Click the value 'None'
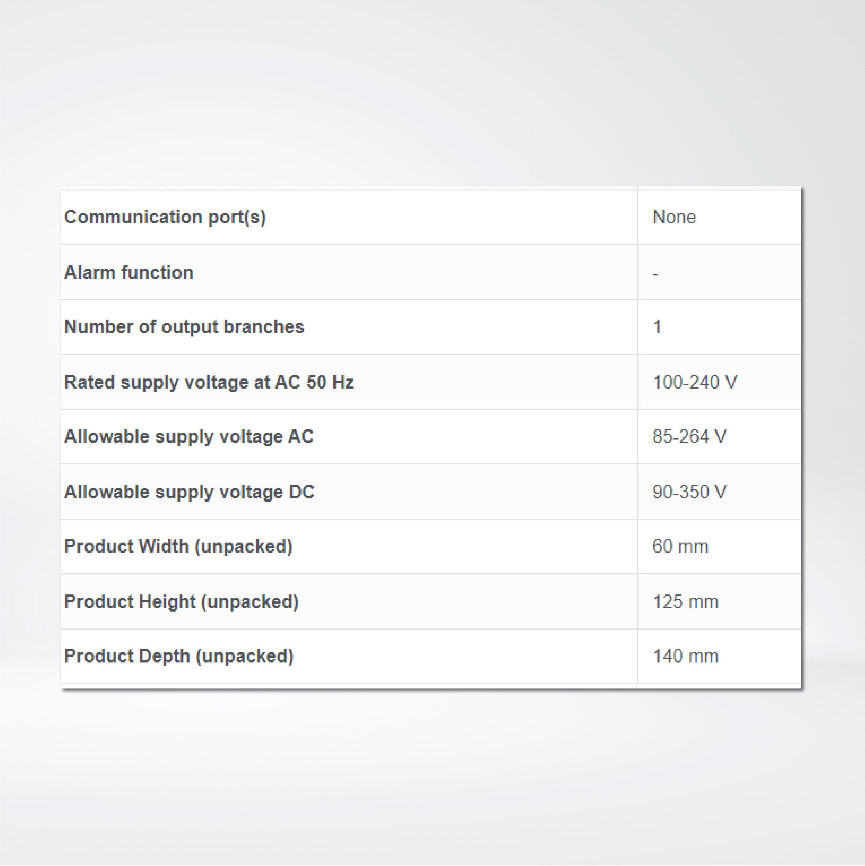Screen dimensions: 865x866 coord(674,218)
